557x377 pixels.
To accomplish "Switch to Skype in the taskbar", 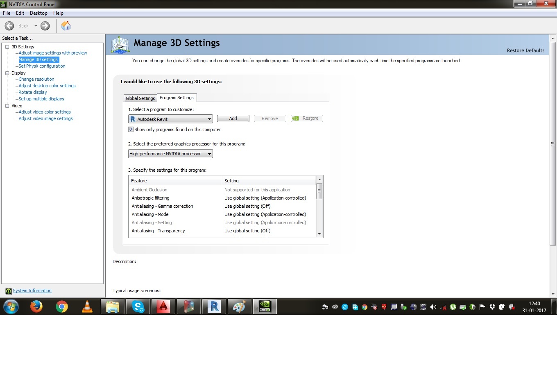I will click(x=138, y=307).
